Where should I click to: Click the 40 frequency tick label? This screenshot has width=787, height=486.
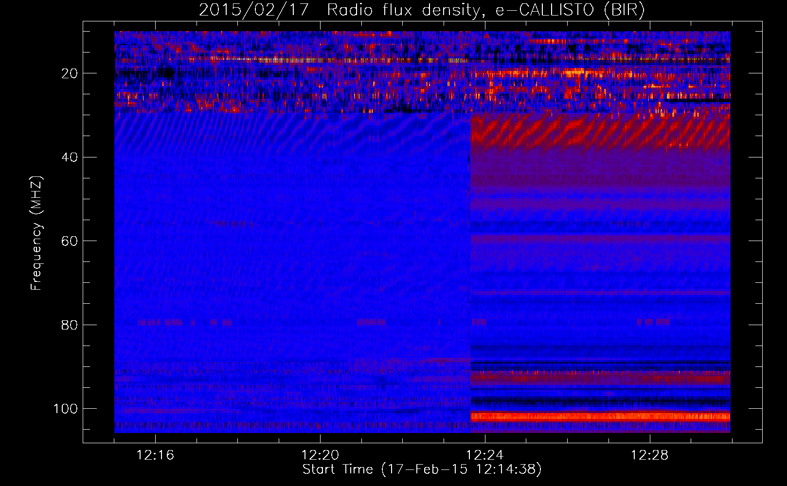point(70,157)
